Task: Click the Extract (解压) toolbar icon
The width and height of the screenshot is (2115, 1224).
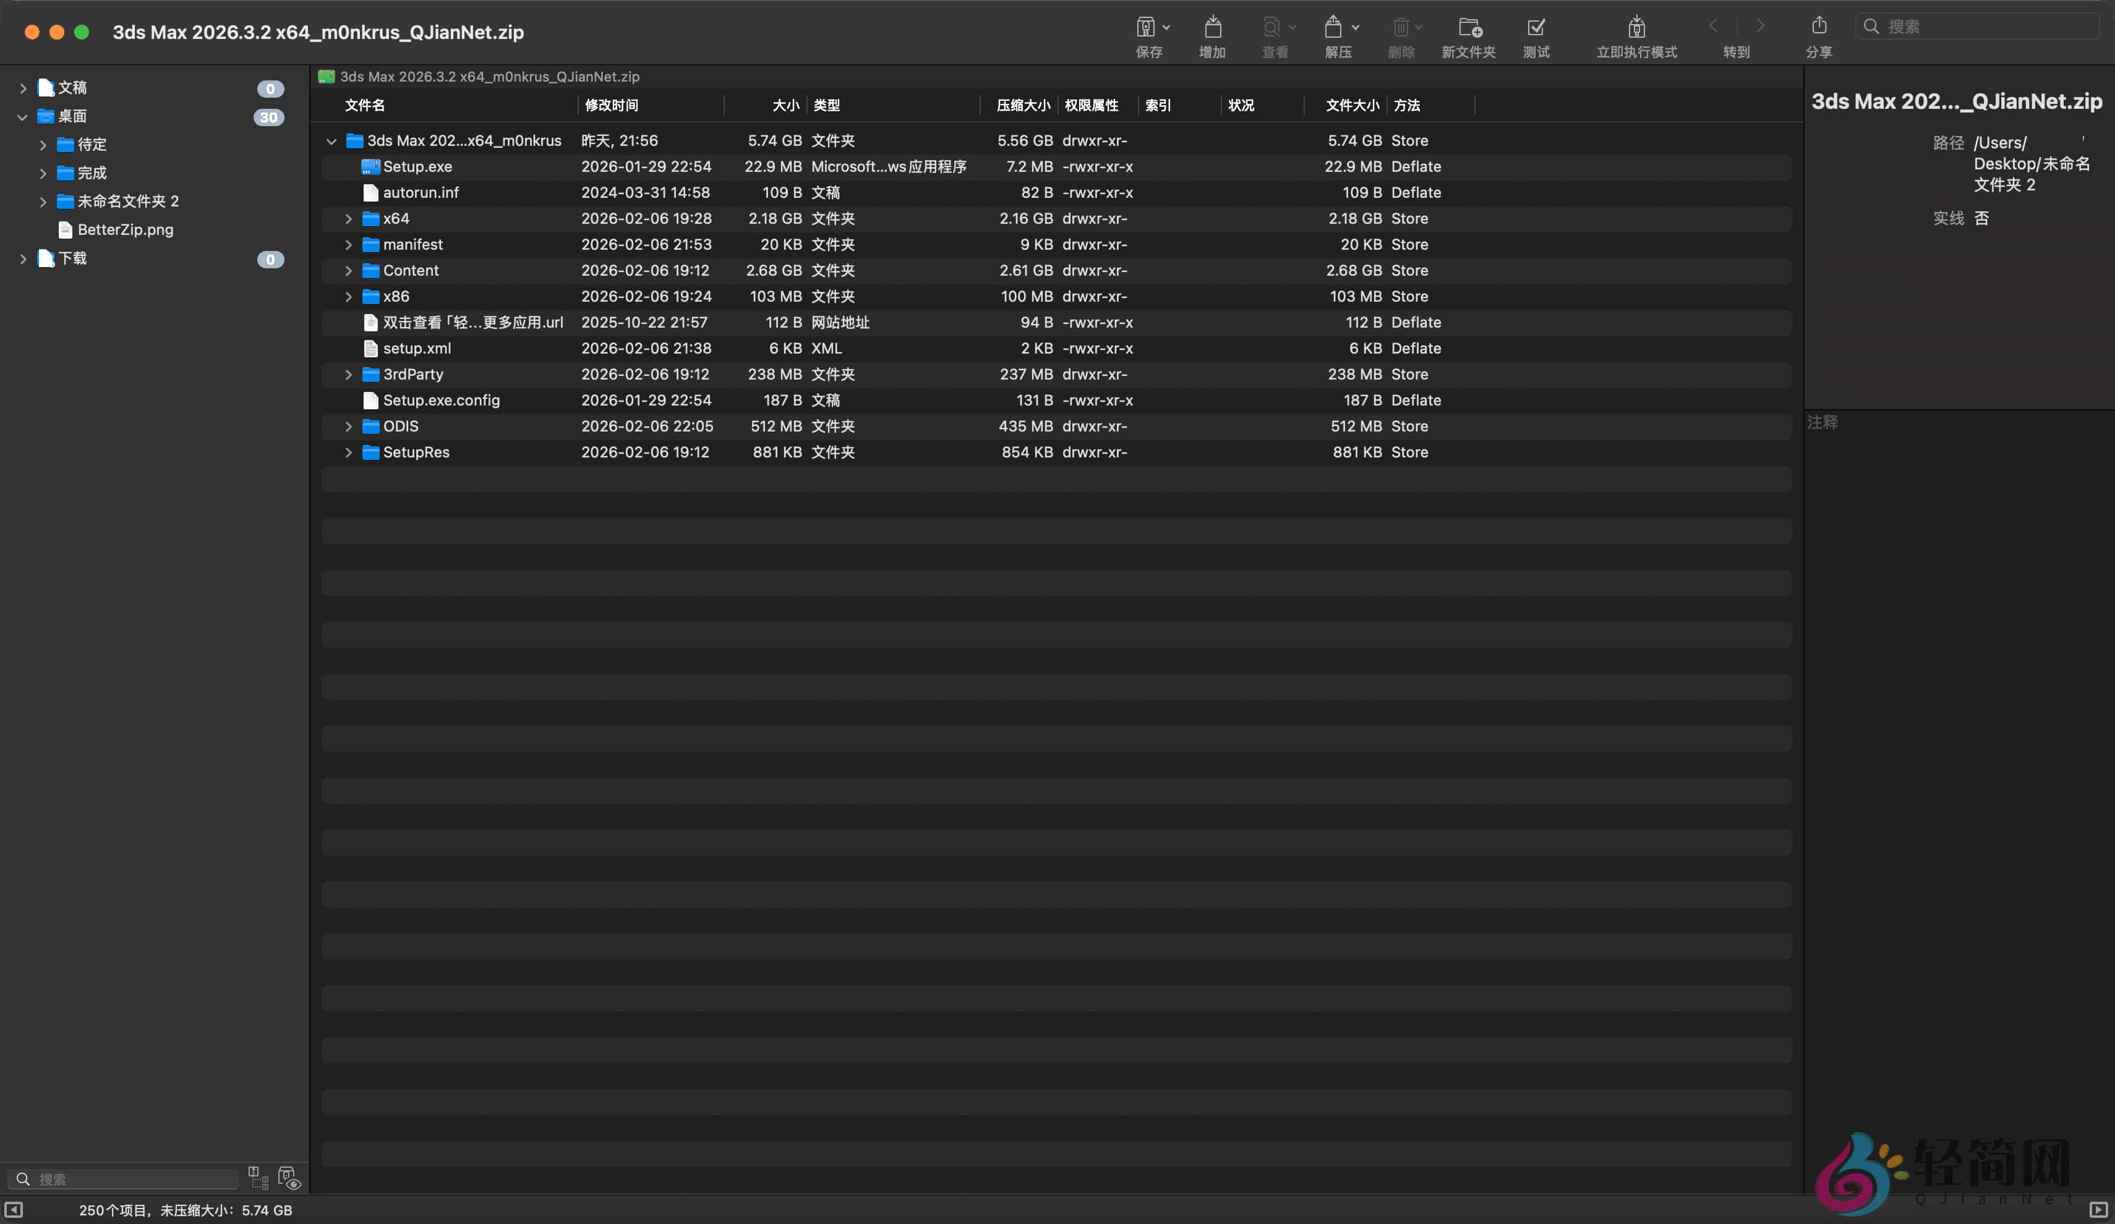Action: [x=1332, y=28]
